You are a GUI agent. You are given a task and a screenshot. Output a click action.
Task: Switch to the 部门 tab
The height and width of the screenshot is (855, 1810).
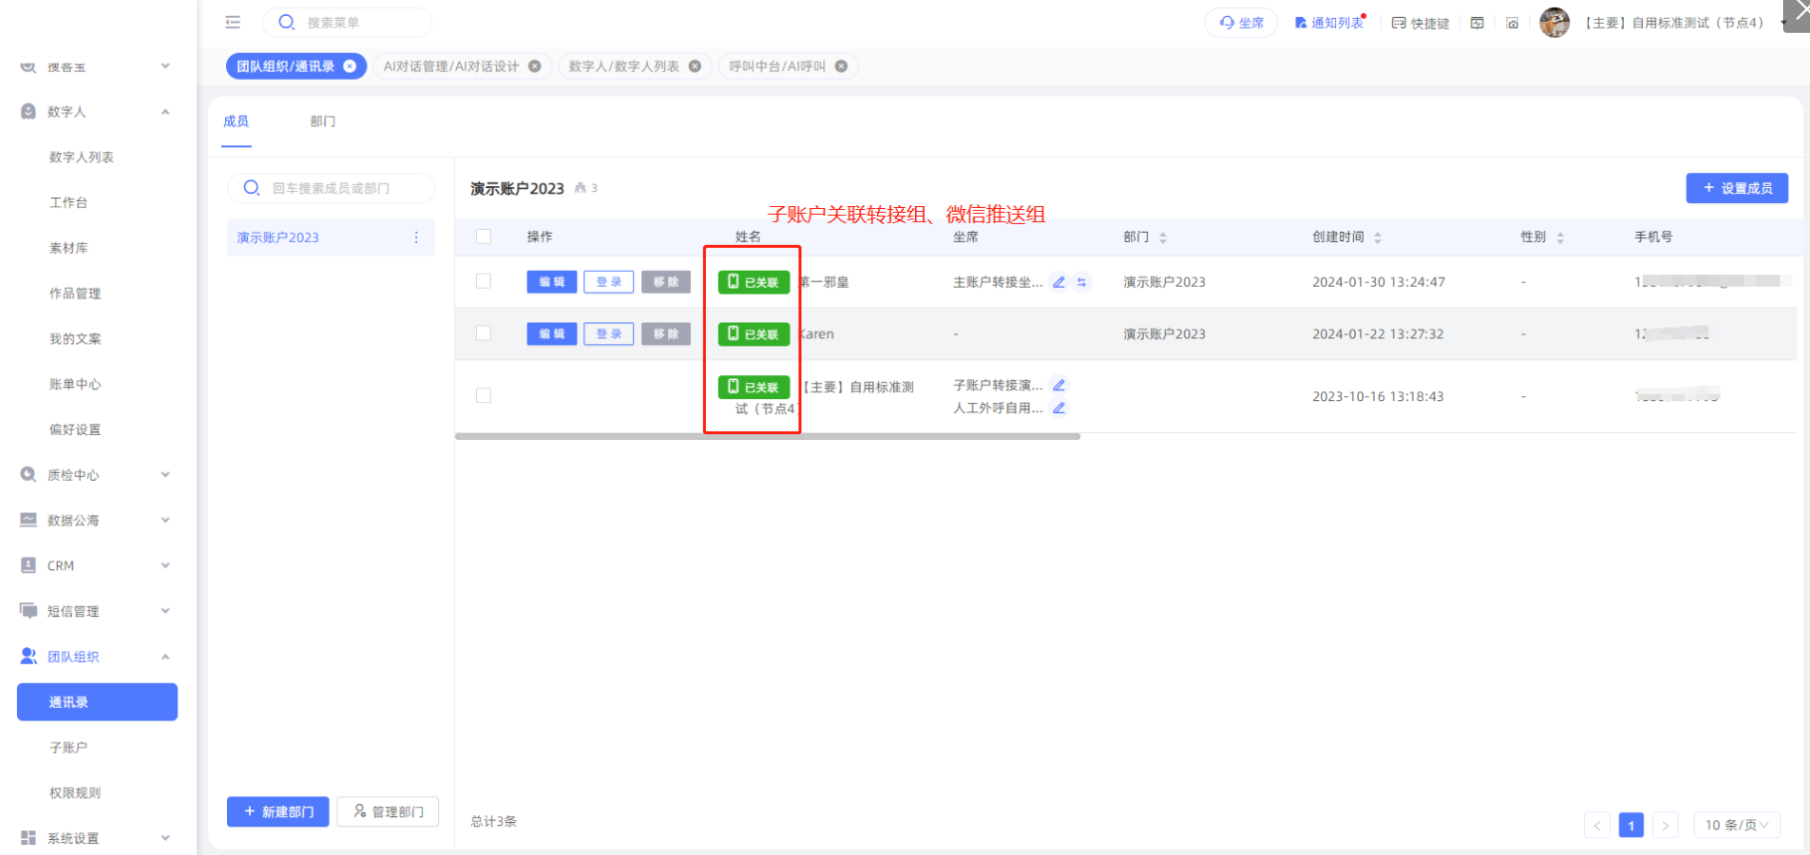[323, 121]
